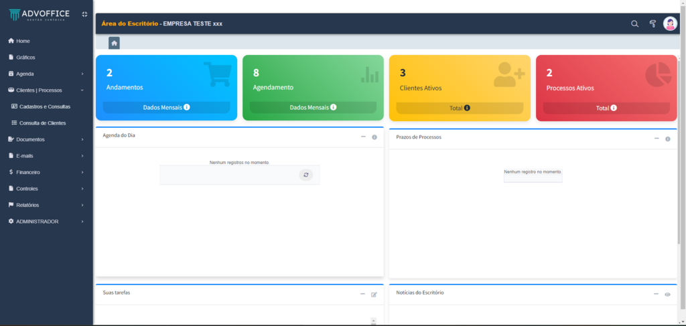This screenshot has height=326, width=686.
Task: Click the sidebar collapse arrows icon
Action: [84, 14]
